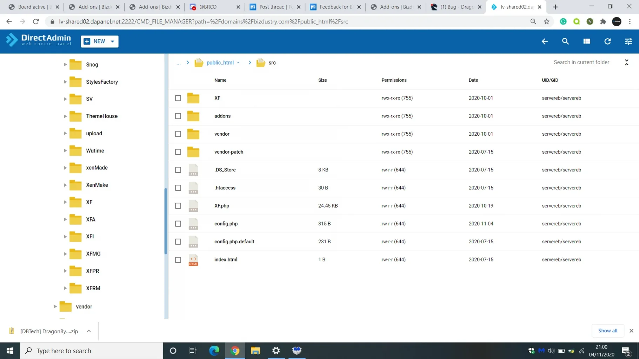Open Cortana circle in taskbar
639x359 pixels.
pyautogui.click(x=173, y=351)
